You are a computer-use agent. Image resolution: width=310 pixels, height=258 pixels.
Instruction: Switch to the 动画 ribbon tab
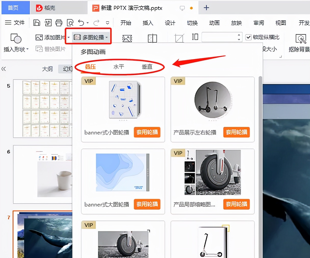pos(214,23)
